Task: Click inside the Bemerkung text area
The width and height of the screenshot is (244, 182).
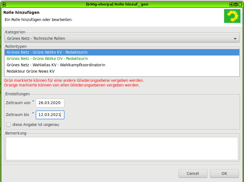Action: (122, 149)
